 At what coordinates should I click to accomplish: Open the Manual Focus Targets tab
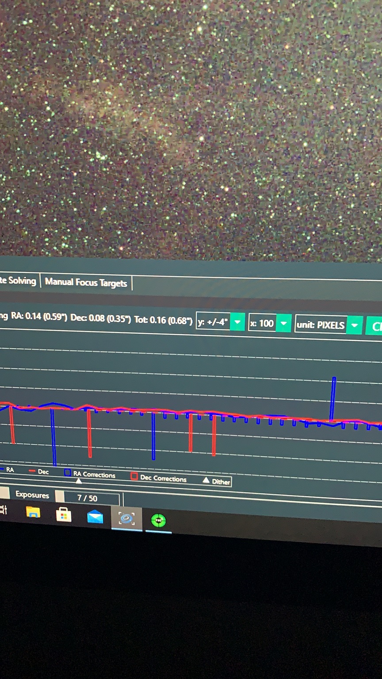pos(86,282)
